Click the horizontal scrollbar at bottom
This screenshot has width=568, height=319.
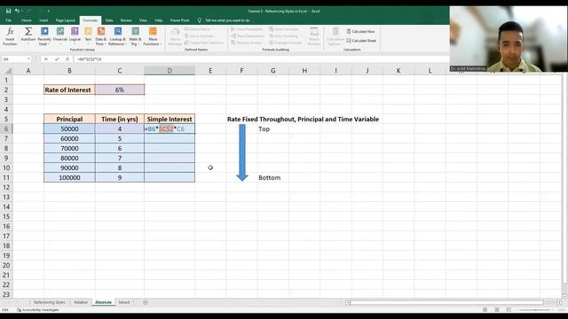coord(446,302)
